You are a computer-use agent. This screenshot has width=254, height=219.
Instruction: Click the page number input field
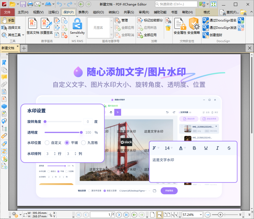click(x=102, y=215)
